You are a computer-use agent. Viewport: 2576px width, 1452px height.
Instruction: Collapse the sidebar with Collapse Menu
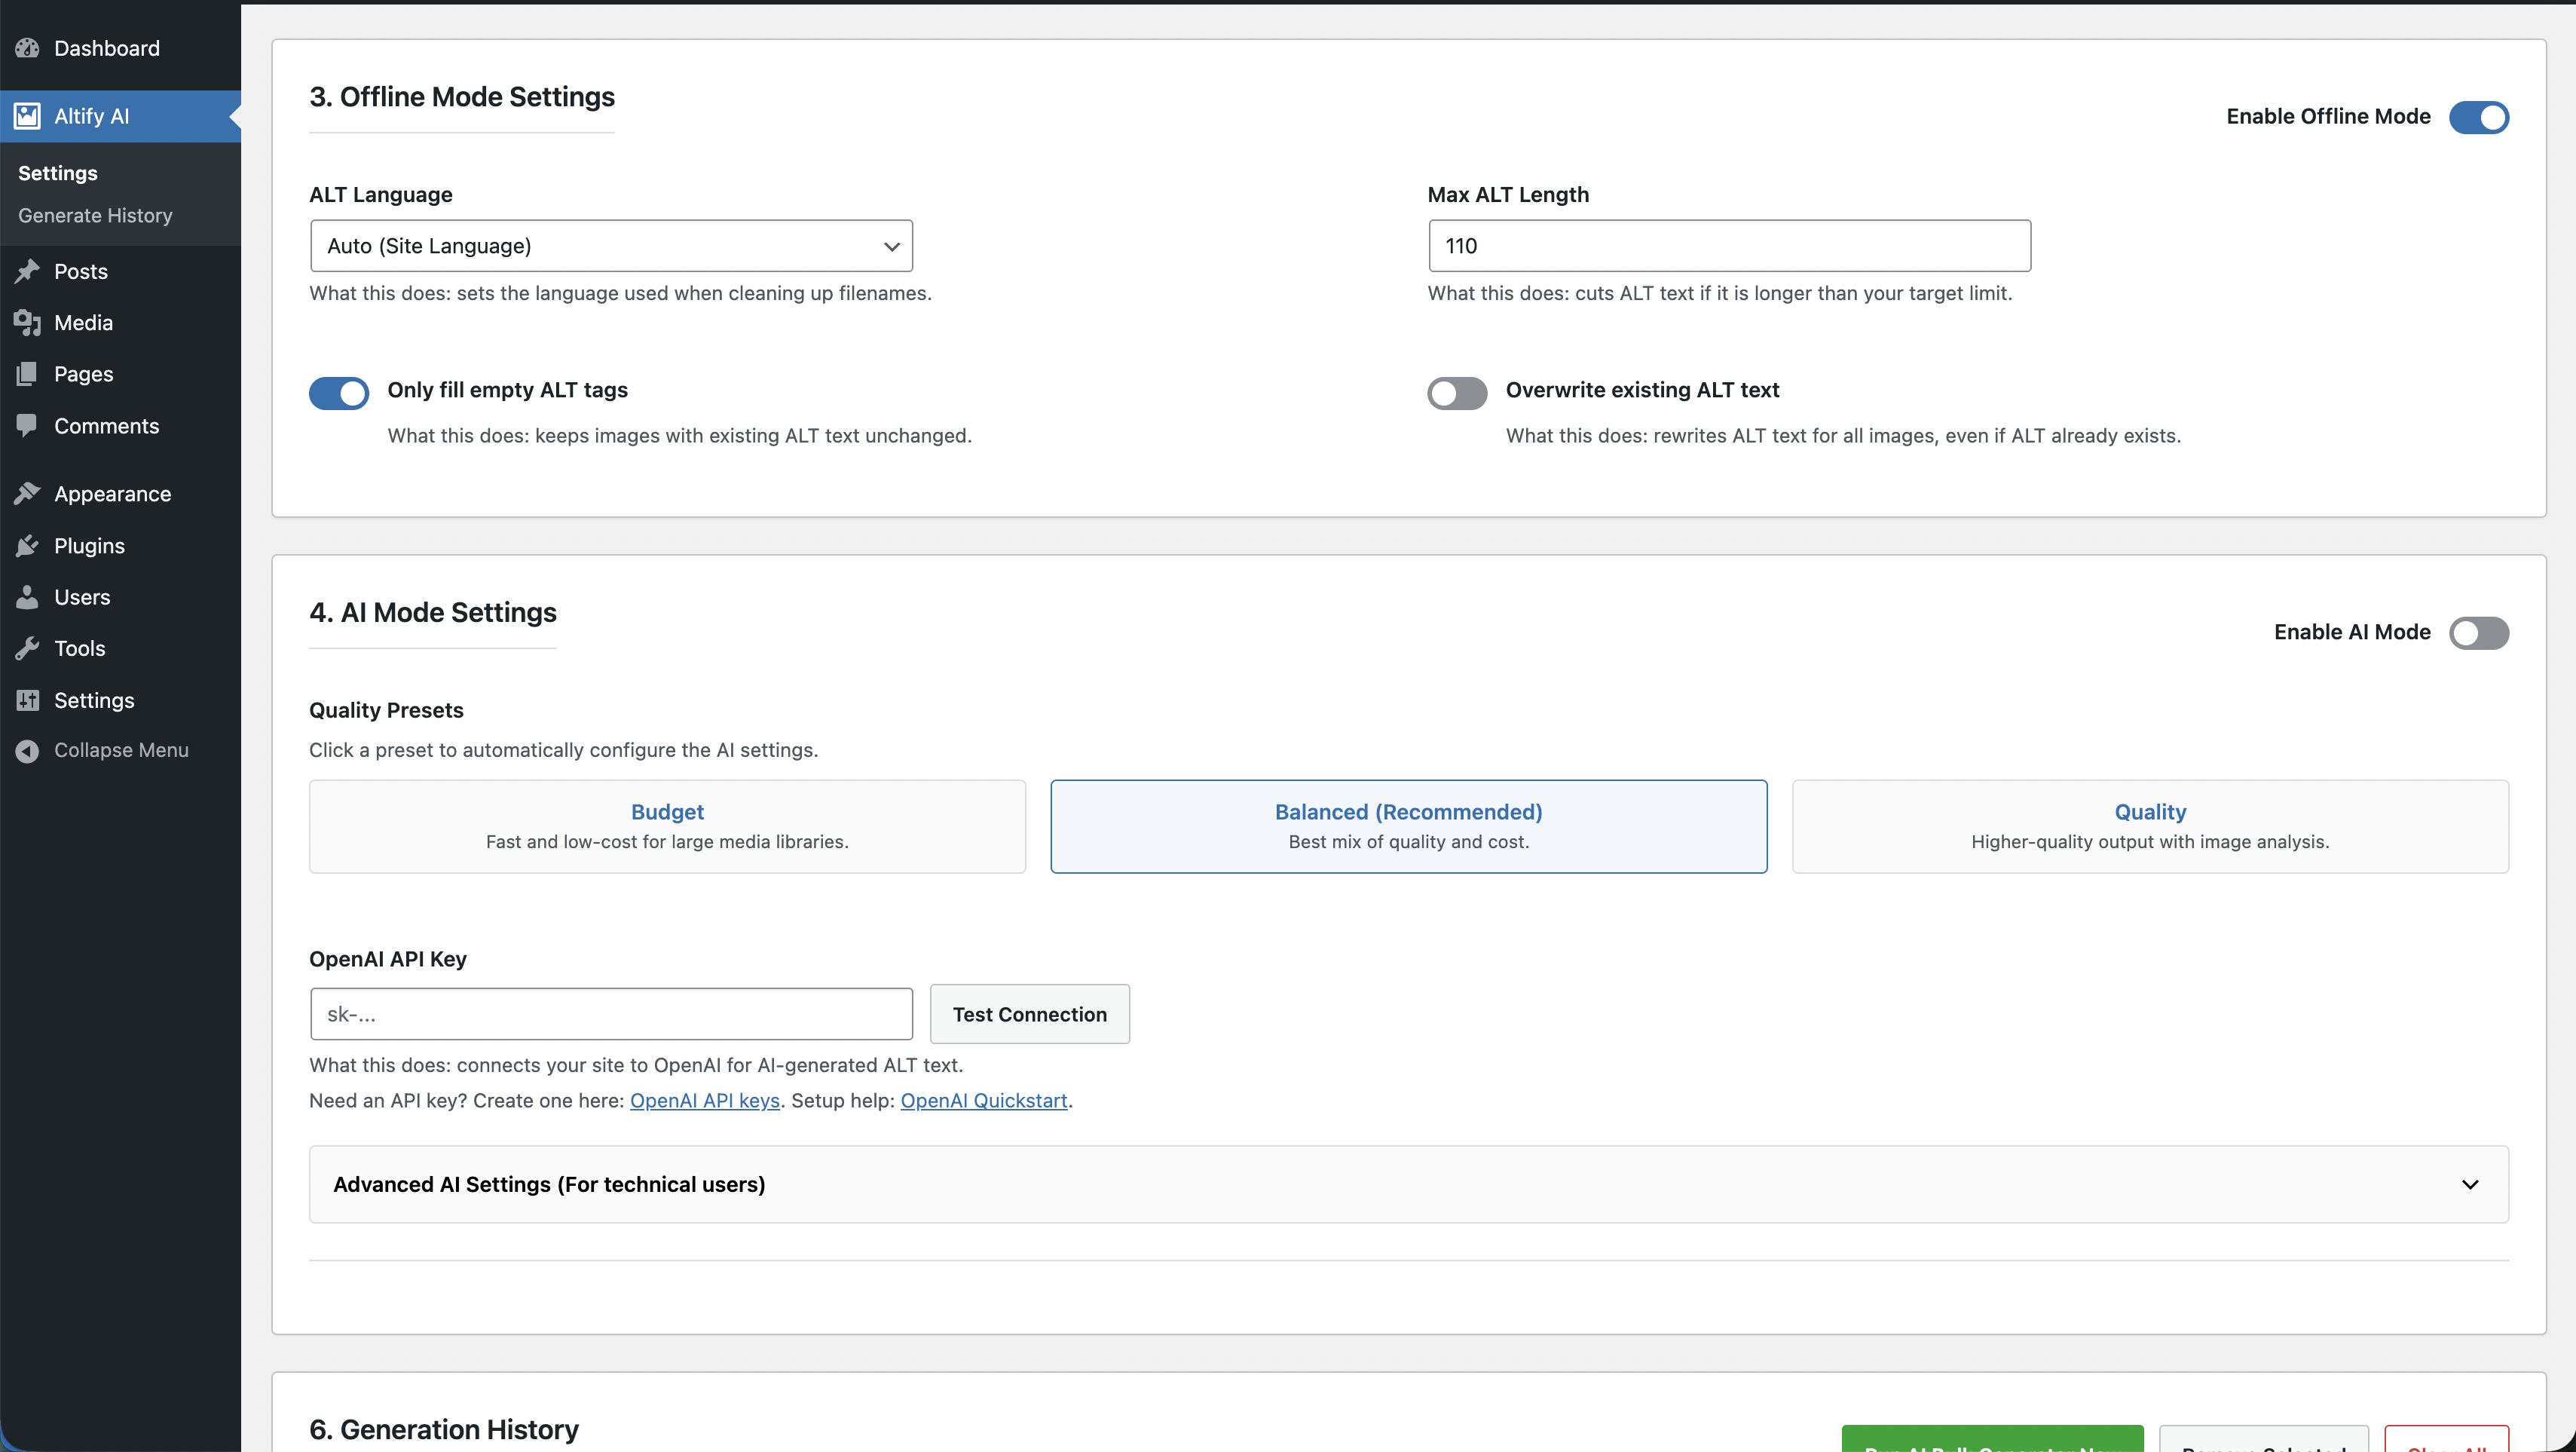[x=120, y=750]
